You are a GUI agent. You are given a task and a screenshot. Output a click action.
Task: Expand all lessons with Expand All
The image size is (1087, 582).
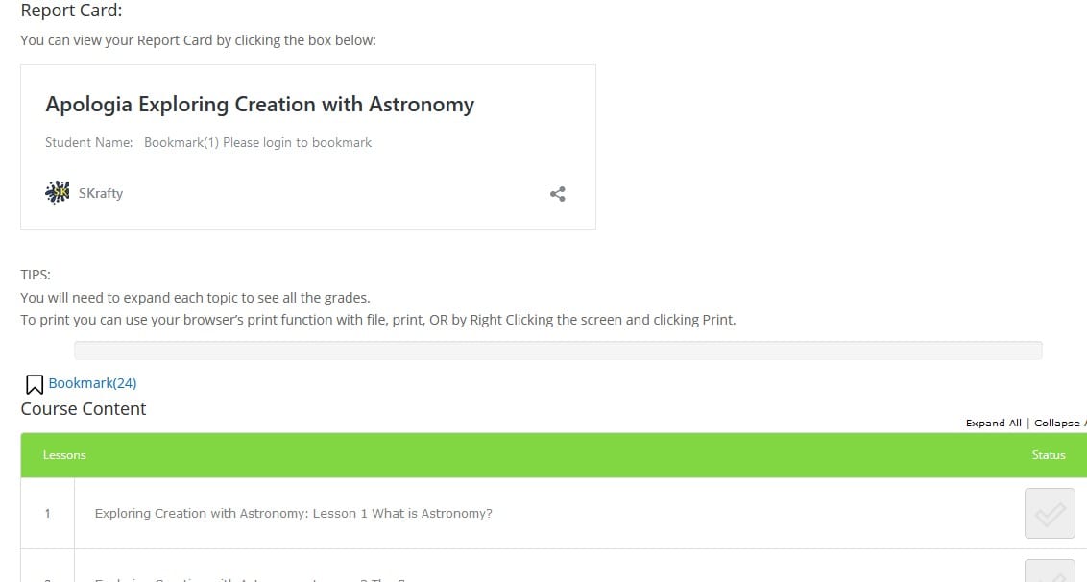pyautogui.click(x=993, y=423)
